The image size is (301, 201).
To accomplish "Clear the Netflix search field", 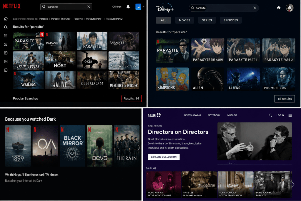I will pos(89,7).
